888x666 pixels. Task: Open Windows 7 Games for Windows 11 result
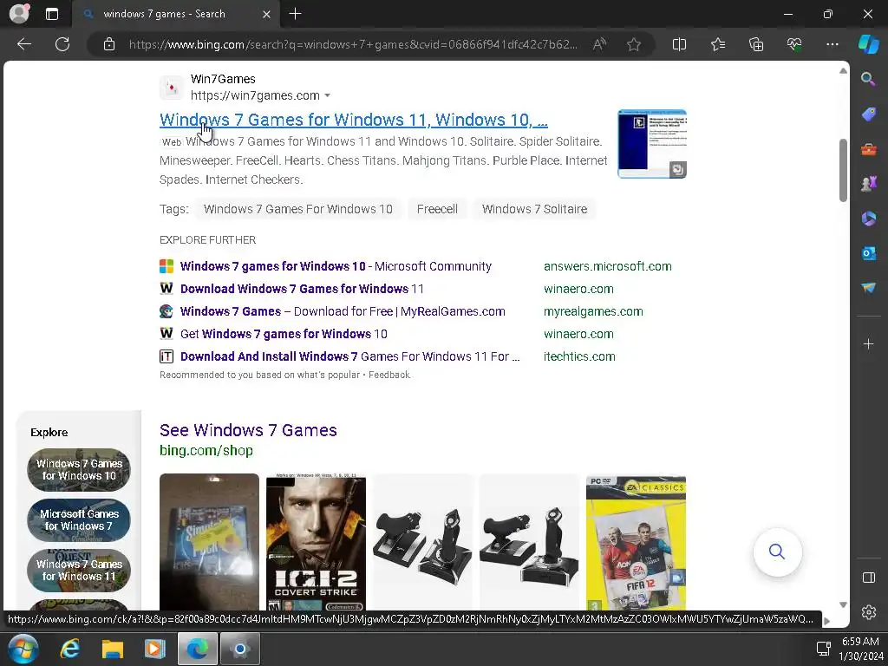click(x=354, y=120)
